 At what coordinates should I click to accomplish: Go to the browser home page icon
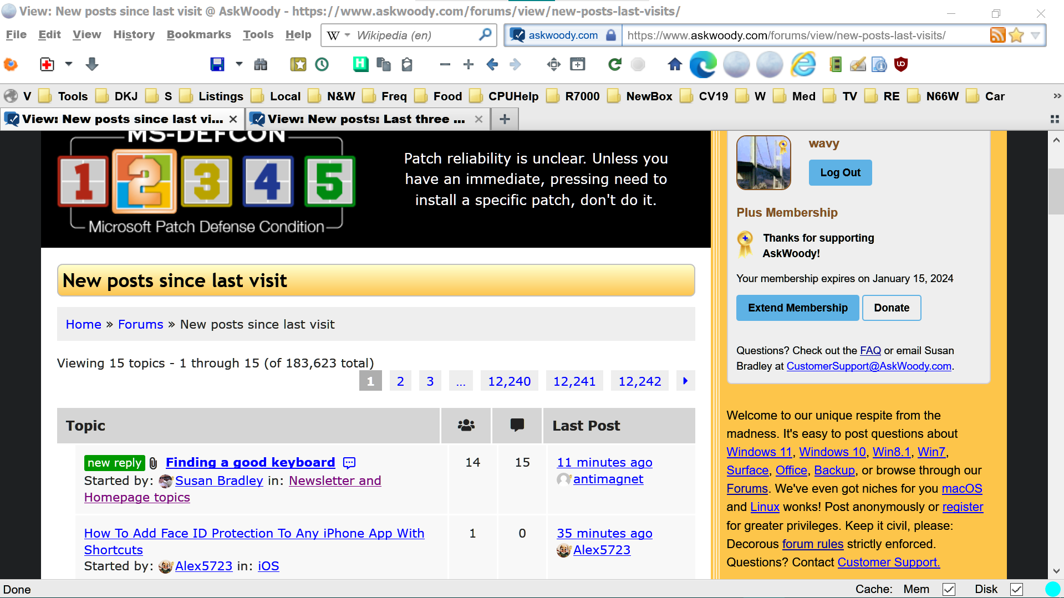[674, 64]
